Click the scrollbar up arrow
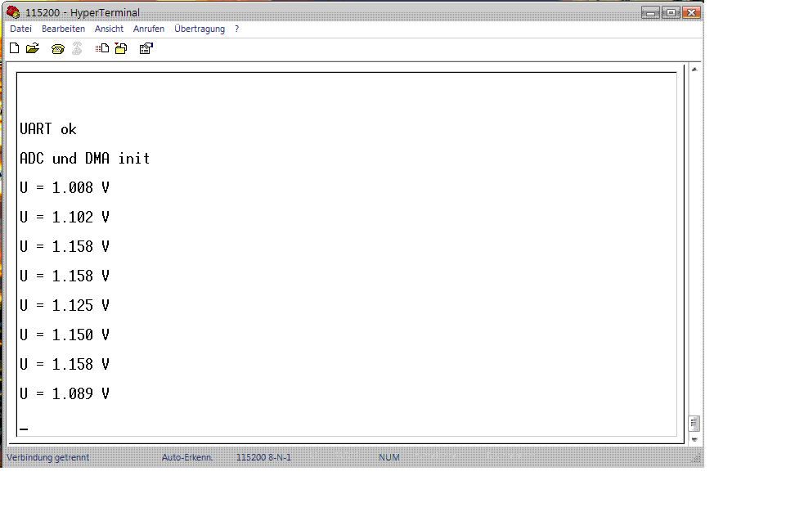 [694, 70]
